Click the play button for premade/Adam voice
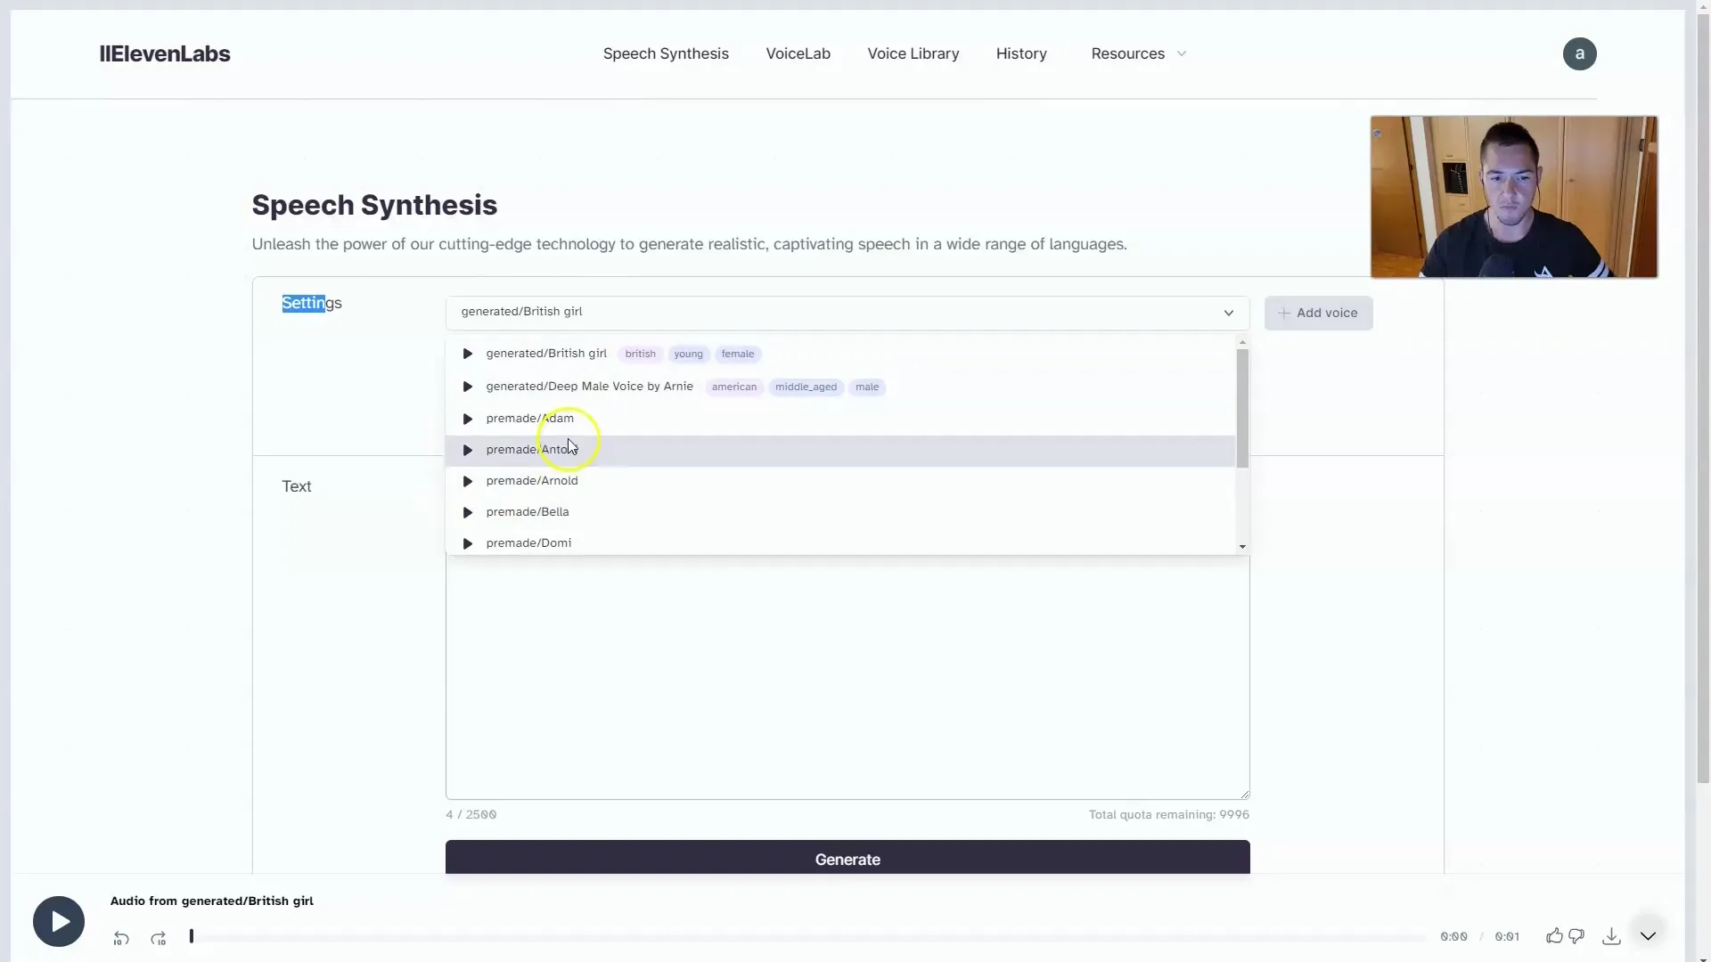Screen dimensions: 1711x962 468,417
